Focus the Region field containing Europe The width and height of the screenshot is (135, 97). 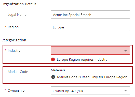[x=90, y=27]
